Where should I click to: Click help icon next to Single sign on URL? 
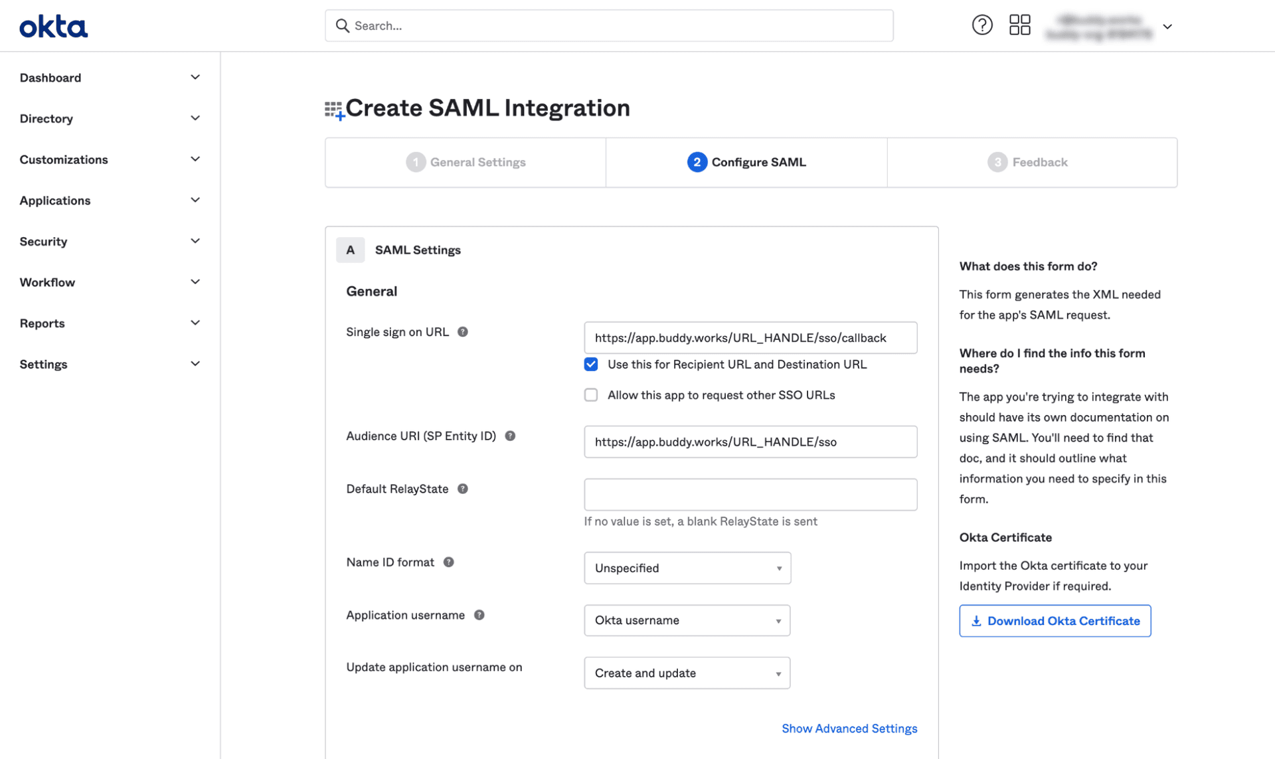tap(463, 332)
